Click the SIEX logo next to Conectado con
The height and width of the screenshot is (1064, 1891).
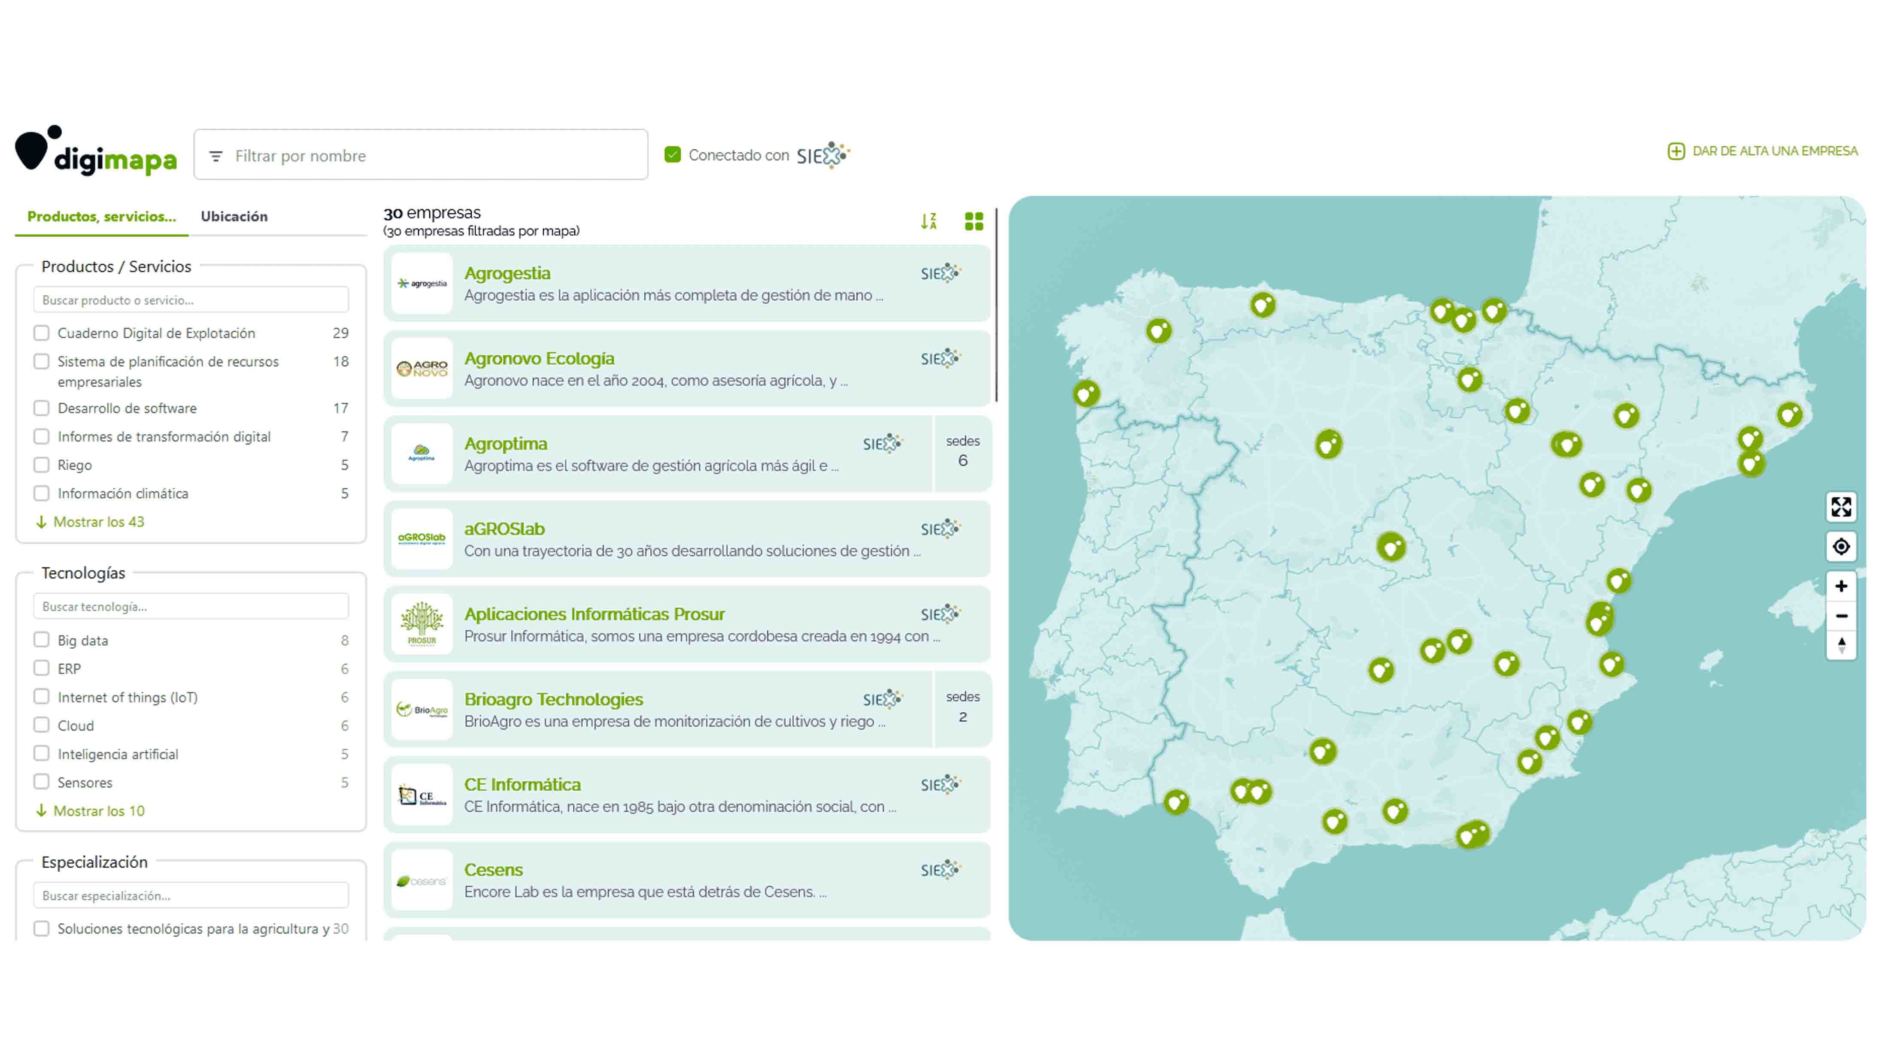(823, 155)
